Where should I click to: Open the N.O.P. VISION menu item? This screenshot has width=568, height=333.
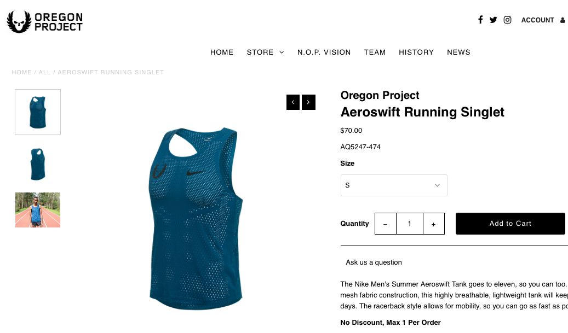(324, 52)
